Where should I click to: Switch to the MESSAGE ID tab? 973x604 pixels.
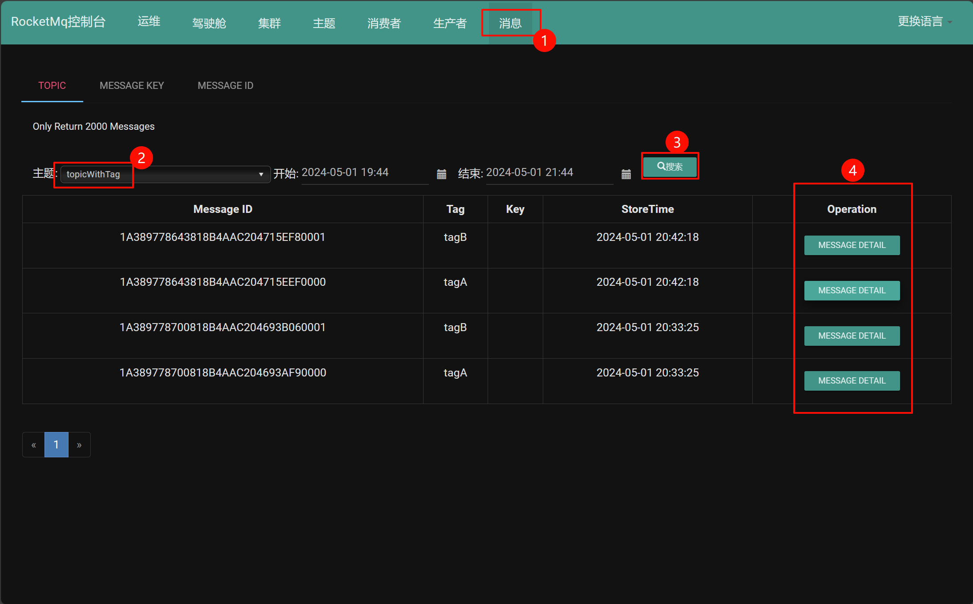pos(225,85)
